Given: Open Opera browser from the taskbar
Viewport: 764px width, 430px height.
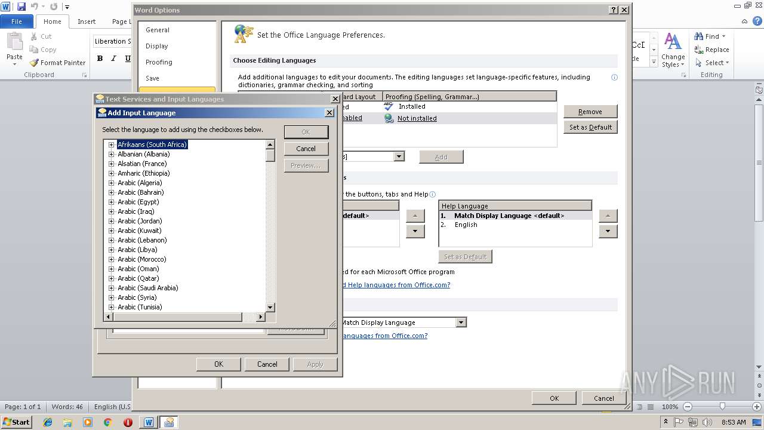Looking at the screenshot, I should coord(128,422).
